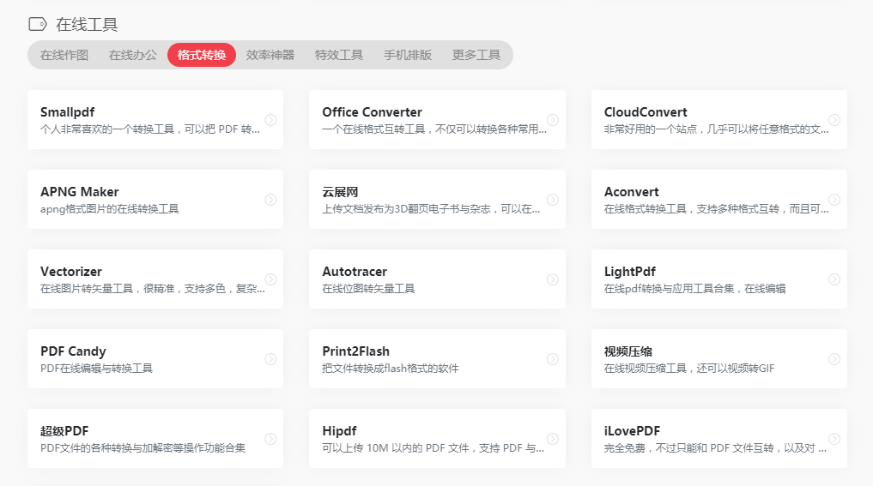Click the arrow icon on the 超级PDF card
Screen dimensions: 873x486
coord(270,438)
